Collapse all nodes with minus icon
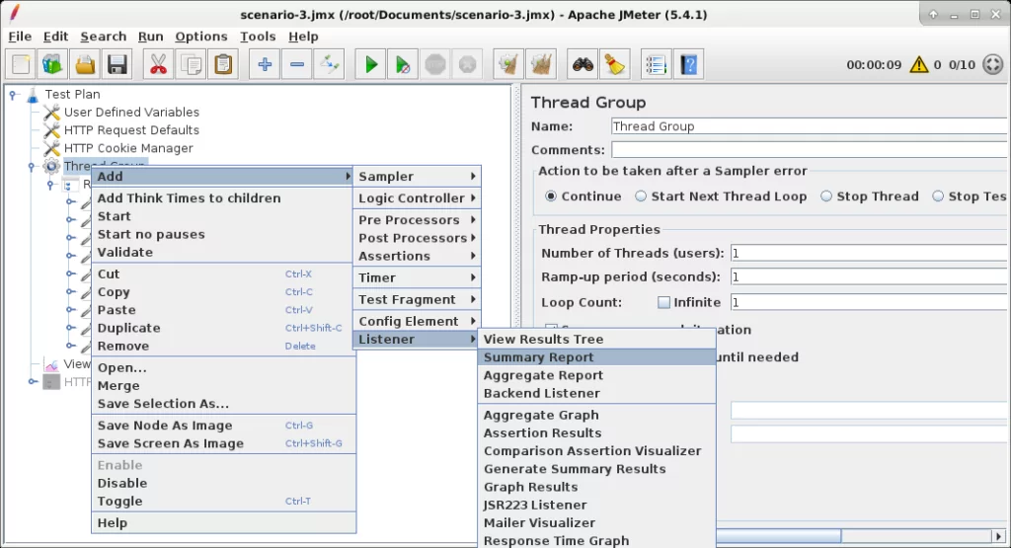1011x548 pixels. click(296, 64)
